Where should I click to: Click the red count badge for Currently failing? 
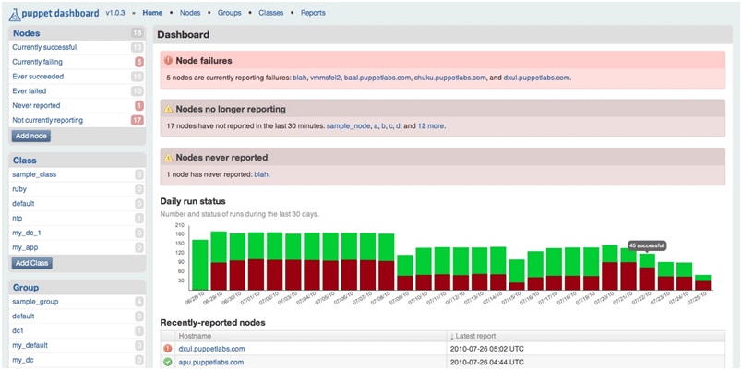tap(138, 62)
